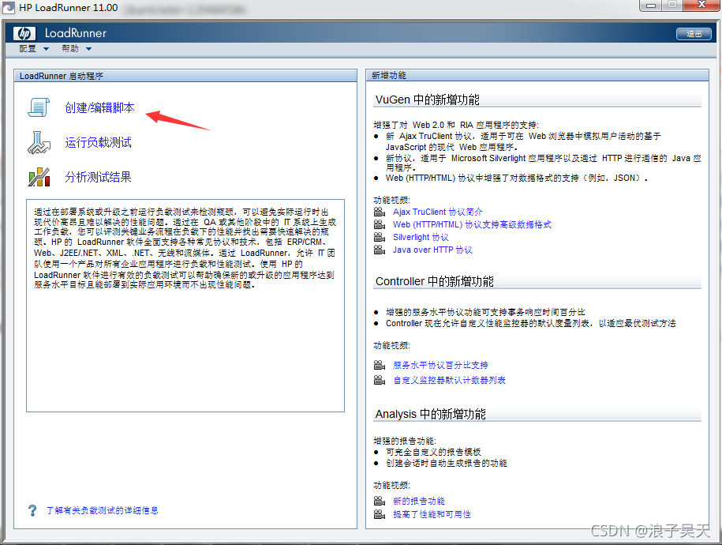The width and height of the screenshot is (722, 545).
Task: Open Web (HTTP/HTML) 协议支持高级数据格式 link
Action: (x=472, y=224)
